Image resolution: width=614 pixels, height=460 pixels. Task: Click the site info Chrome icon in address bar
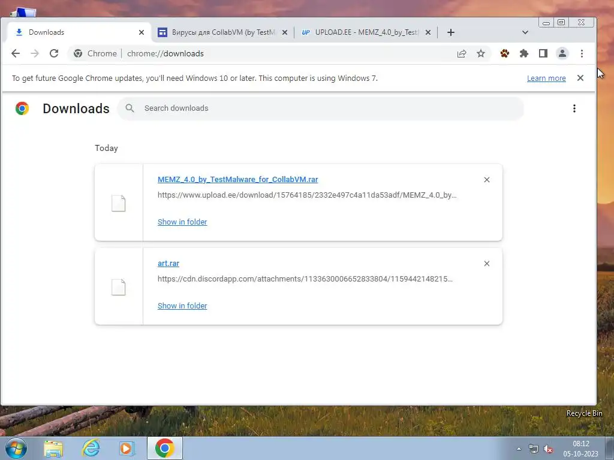point(78,53)
